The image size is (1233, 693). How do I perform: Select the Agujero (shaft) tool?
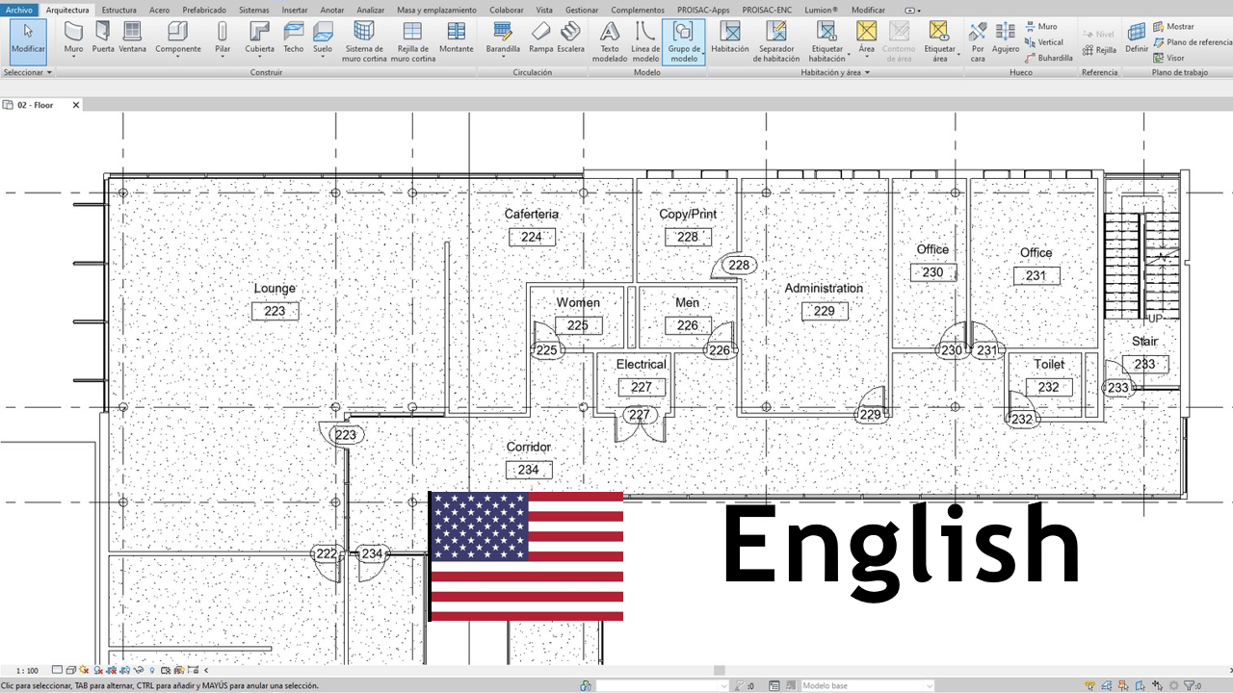[x=1006, y=38]
